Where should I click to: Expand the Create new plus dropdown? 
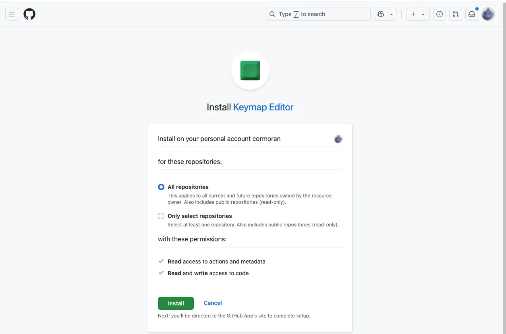[418, 14]
